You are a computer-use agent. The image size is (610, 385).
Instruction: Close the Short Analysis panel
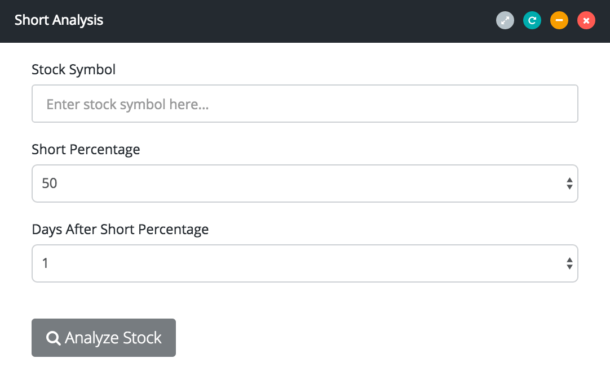coord(586,21)
